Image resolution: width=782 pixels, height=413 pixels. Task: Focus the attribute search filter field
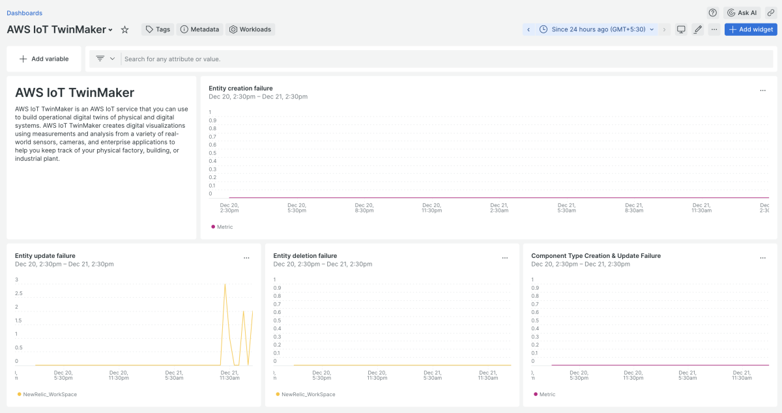(x=448, y=59)
